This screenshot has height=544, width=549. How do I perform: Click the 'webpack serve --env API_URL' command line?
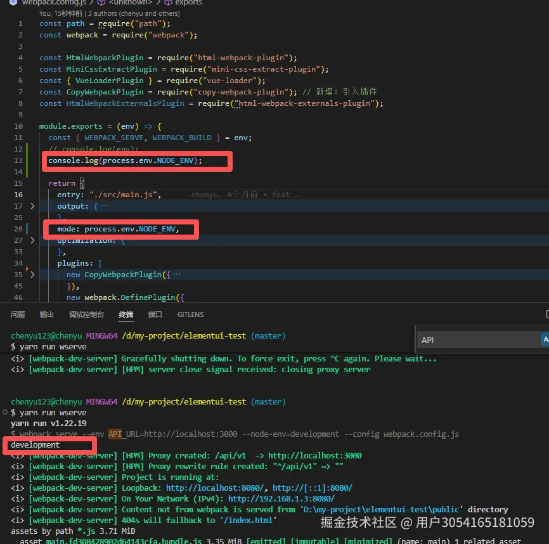coord(235,434)
